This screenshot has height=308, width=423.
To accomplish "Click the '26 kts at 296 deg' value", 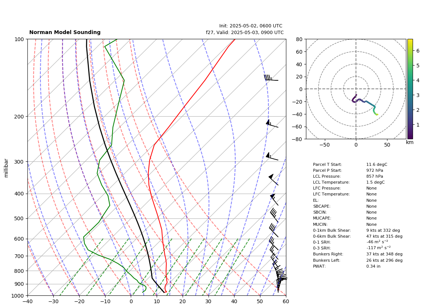I will pyautogui.click(x=384, y=260).
